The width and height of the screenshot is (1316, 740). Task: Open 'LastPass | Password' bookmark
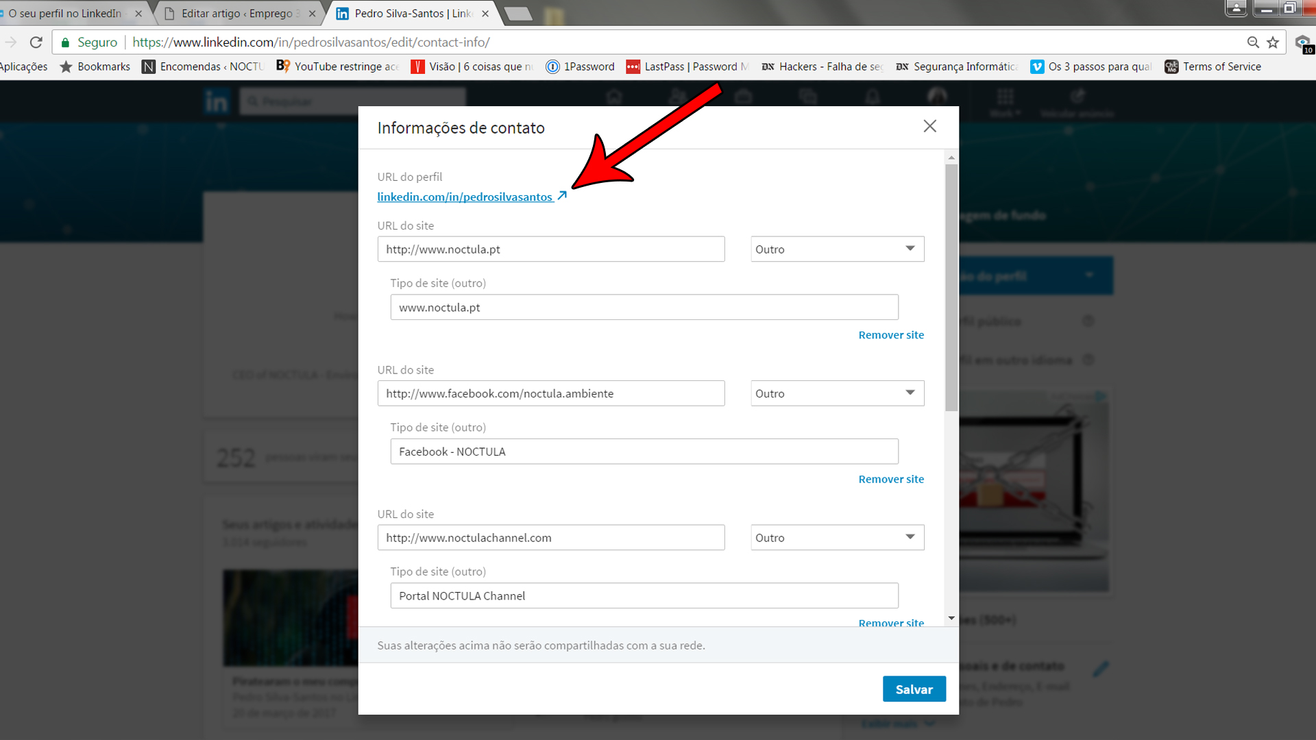pyautogui.click(x=687, y=66)
